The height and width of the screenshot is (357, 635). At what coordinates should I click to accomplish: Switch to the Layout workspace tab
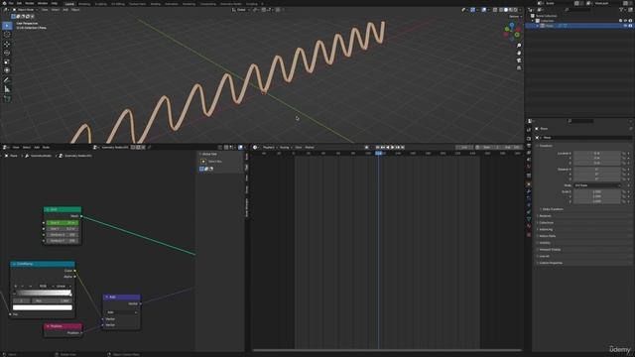(69, 4)
